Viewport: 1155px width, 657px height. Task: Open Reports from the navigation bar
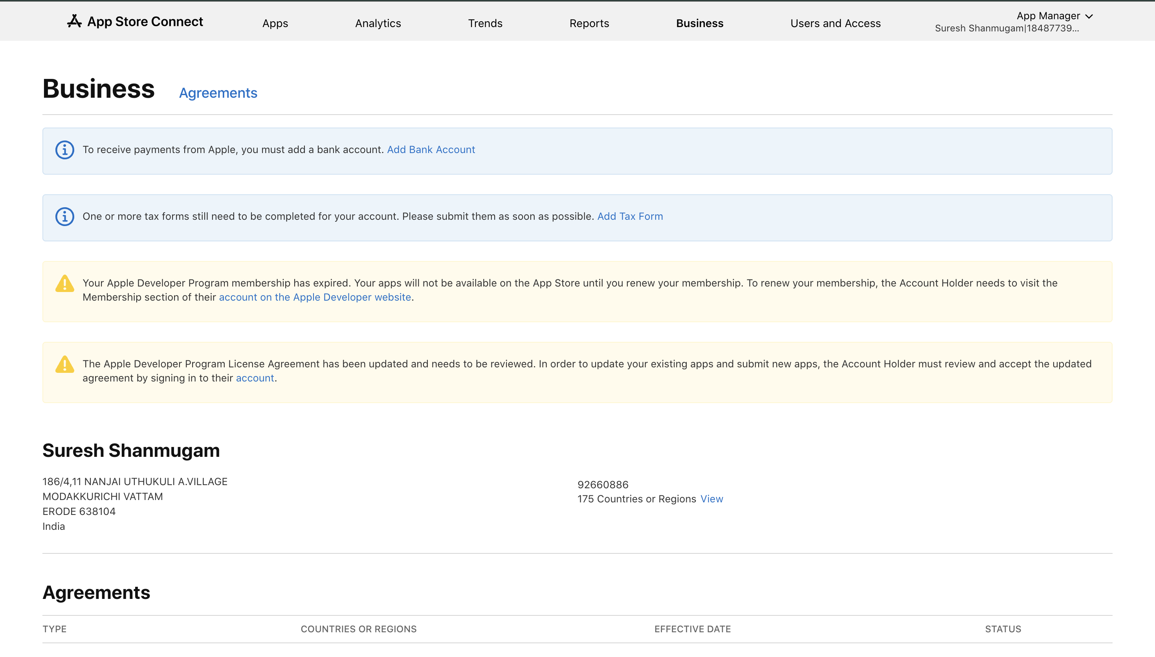pos(589,23)
